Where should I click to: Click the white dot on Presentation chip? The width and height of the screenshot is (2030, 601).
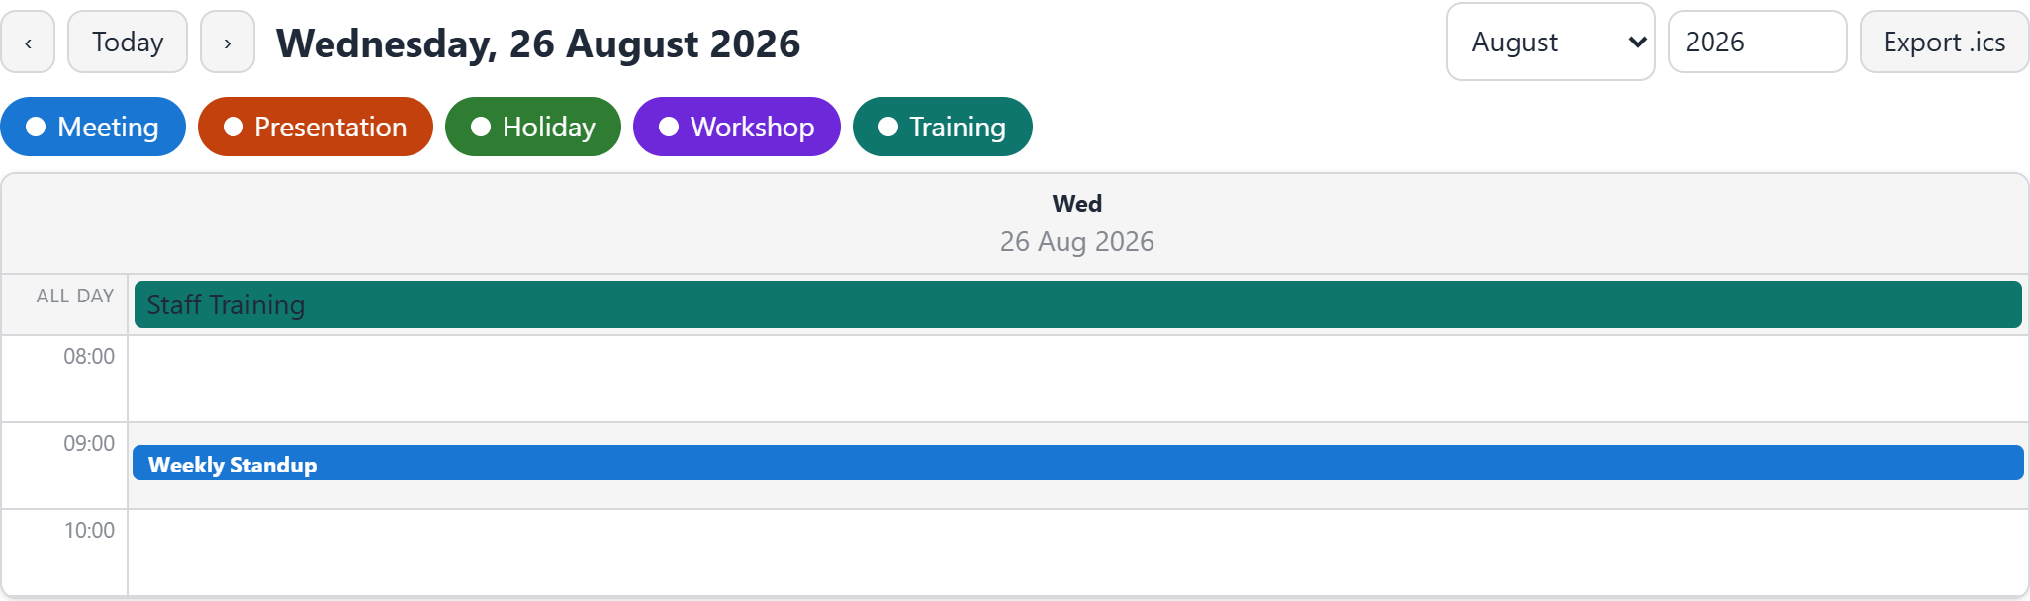tap(233, 127)
